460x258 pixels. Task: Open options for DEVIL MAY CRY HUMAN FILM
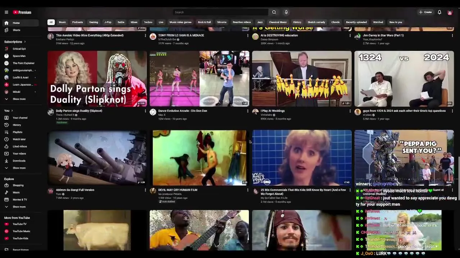click(x=248, y=190)
